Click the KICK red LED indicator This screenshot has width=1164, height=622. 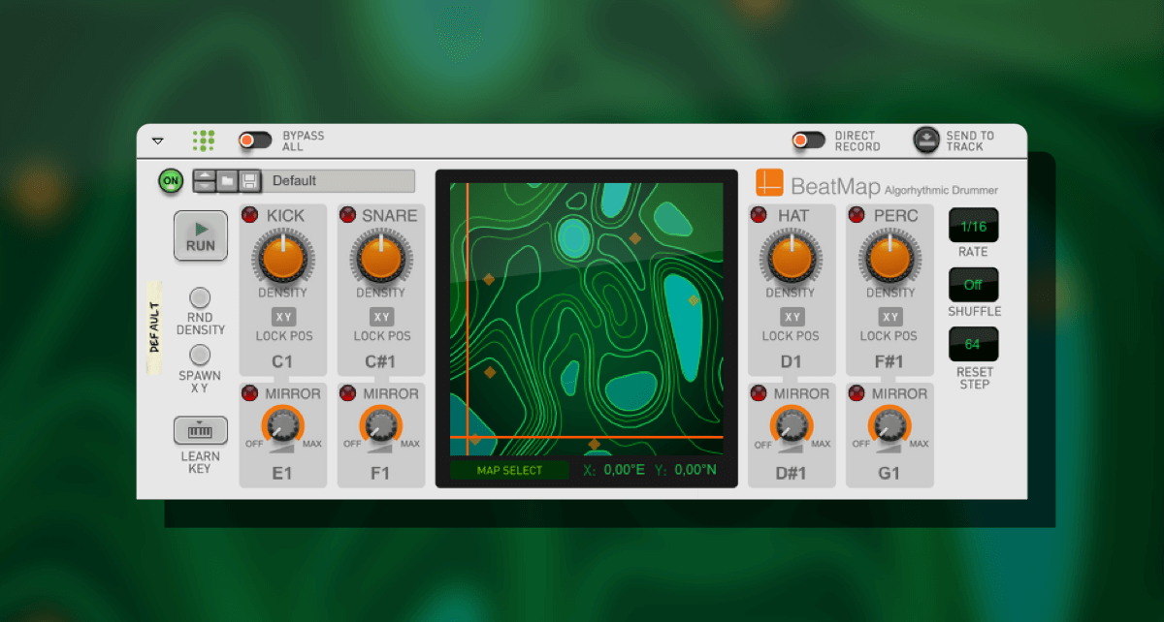click(x=250, y=215)
